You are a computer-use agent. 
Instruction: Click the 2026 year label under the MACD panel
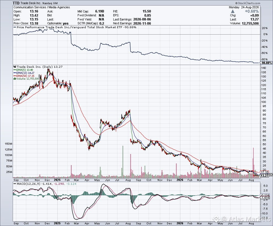pos(180,224)
